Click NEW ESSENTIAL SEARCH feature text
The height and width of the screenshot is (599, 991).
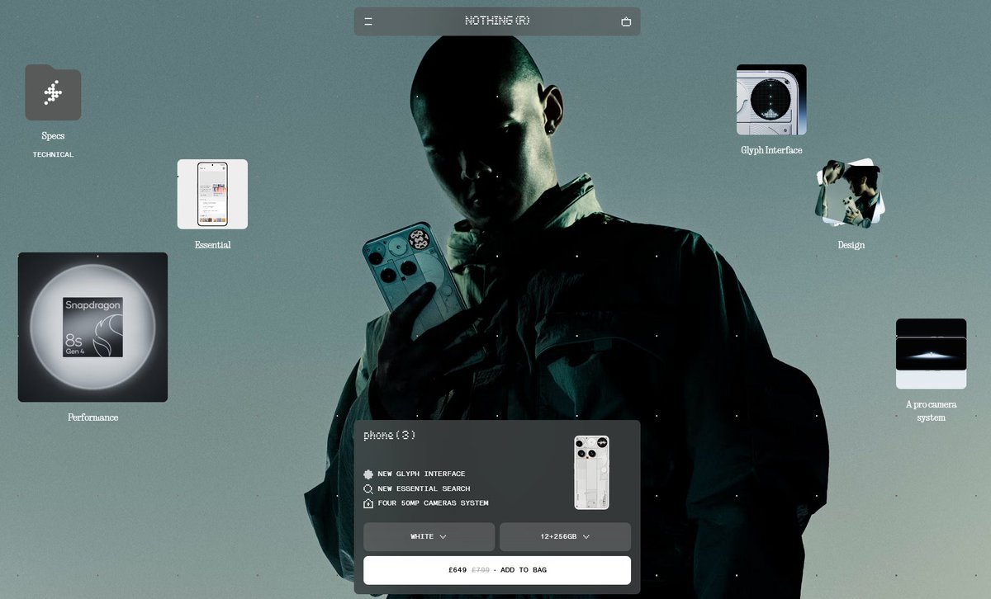coord(424,488)
